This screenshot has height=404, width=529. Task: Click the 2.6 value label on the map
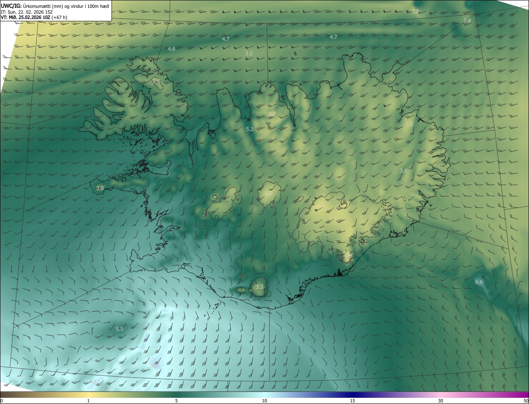click(x=416, y=11)
